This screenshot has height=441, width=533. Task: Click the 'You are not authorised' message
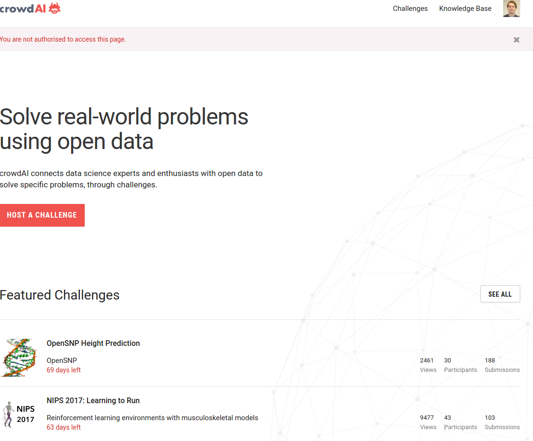(x=63, y=39)
